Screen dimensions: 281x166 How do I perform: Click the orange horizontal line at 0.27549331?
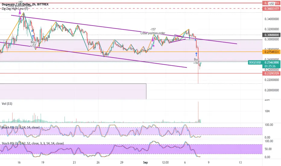pyautogui.click(x=131, y=52)
